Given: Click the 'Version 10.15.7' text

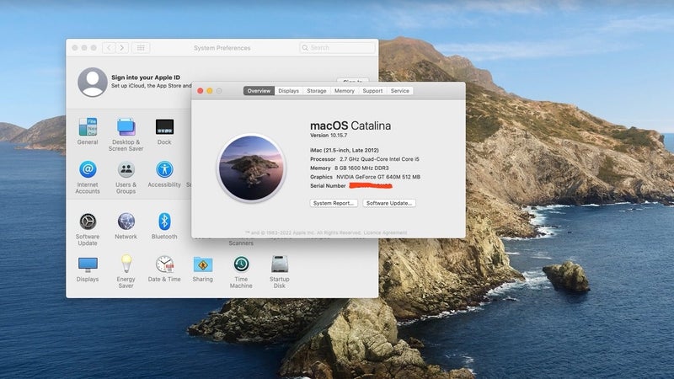Looking at the screenshot, I should tap(329, 136).
